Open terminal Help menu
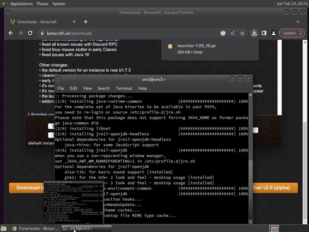This screenshot has width=309, height=232. coord(142,89)
